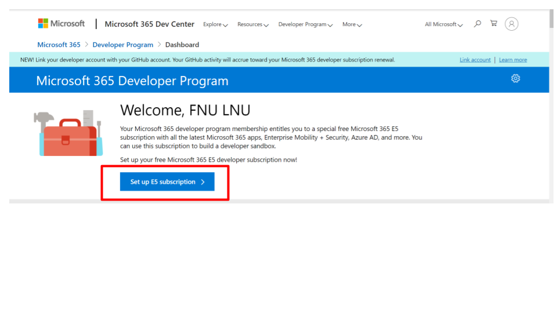Open Microsoft 365 Dev Center home link

coord(149,24)
